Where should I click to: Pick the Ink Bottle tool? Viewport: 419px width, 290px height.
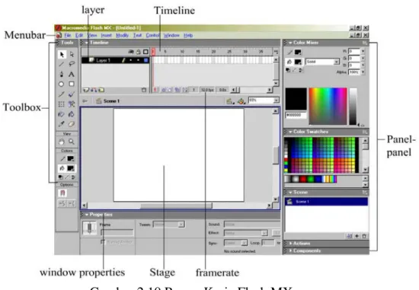tap(62, 114)
